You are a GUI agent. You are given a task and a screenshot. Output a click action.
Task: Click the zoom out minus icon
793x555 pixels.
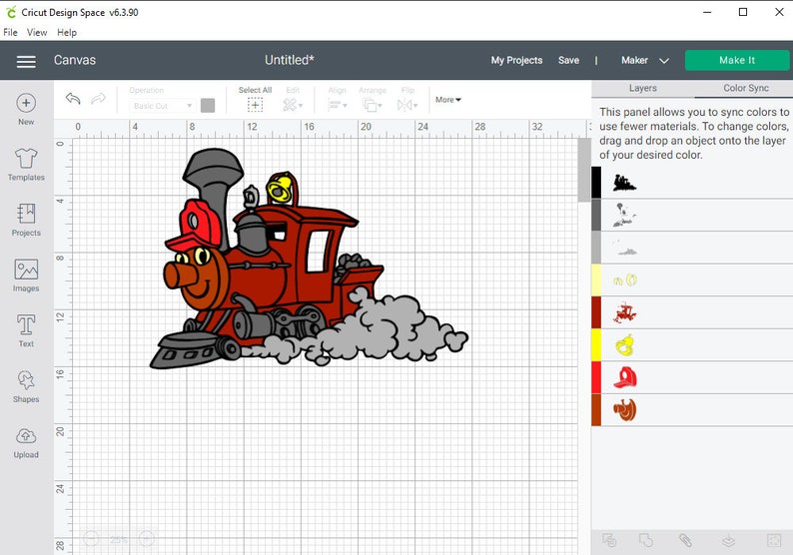[91, 539]
